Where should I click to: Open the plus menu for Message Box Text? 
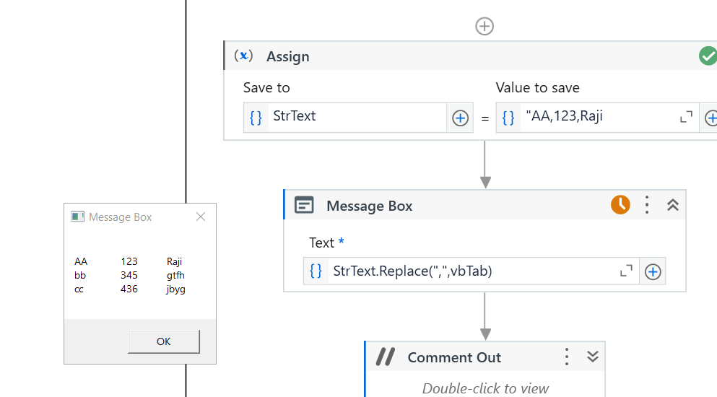coord(653,271)
